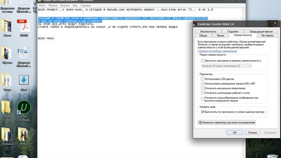Viewport: 281px width, 158px height.
Task: Click the blue download arrow desktop icon
Action: 24,80
